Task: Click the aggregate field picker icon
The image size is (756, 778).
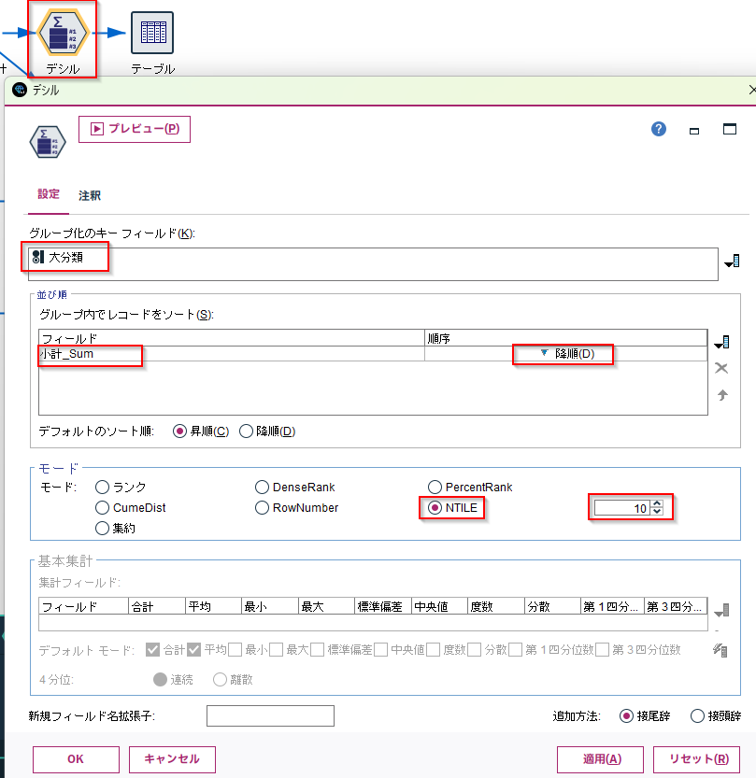Action: (x=721, y=610)
